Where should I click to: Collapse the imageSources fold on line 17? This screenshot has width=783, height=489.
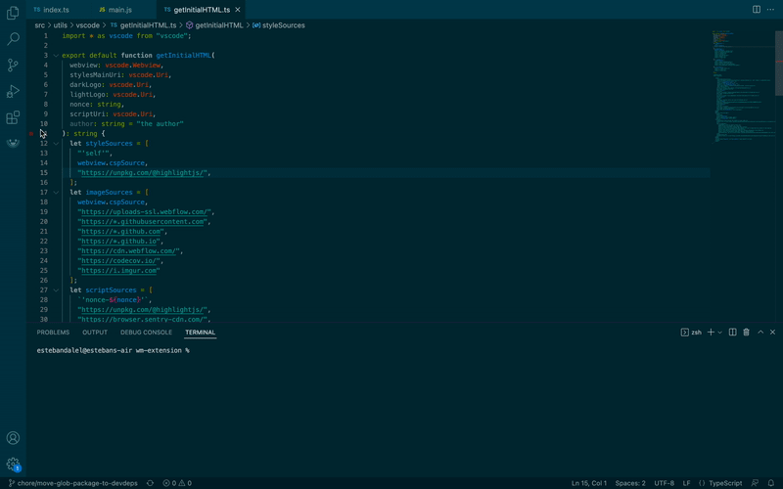click(56, 193)
